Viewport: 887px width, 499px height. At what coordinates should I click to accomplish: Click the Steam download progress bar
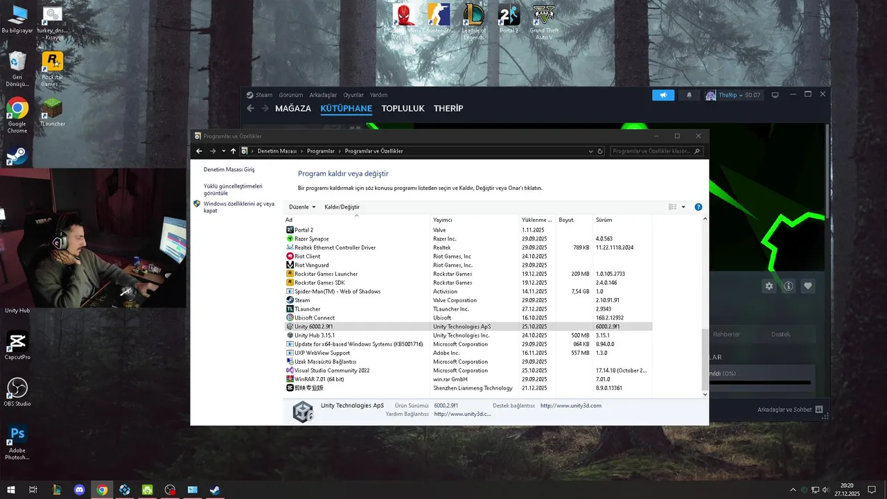point(759,382)
